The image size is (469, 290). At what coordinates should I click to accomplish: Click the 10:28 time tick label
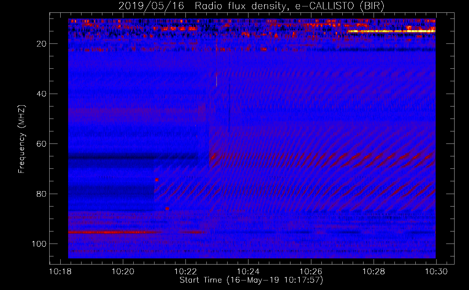374,272
